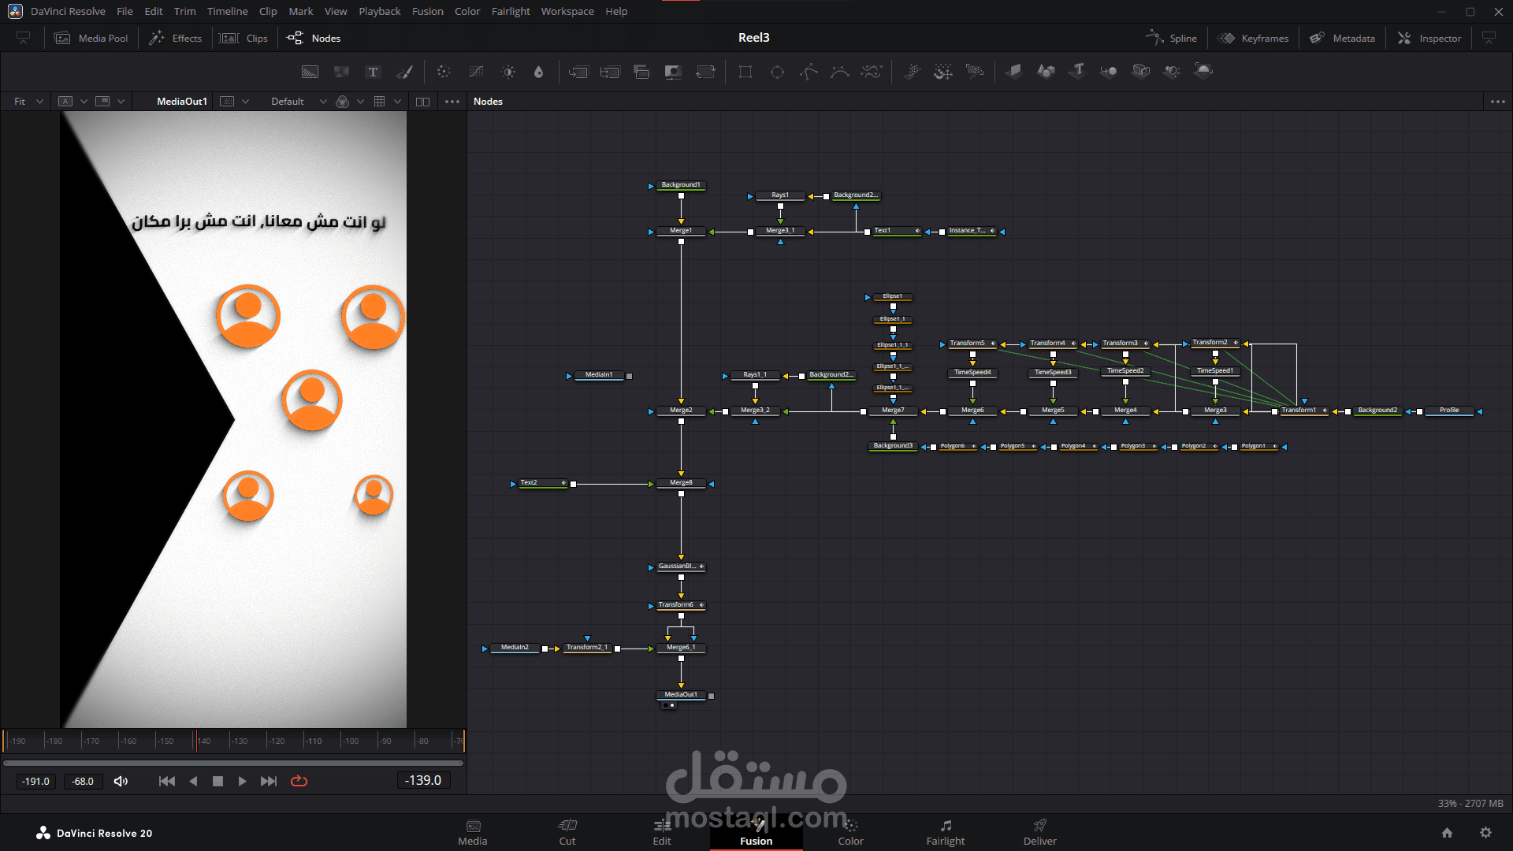Image resolution: width=1513 pixels, height=851 pixels.
Task: Open the Fusion menu
Action: tap(427, 11)
